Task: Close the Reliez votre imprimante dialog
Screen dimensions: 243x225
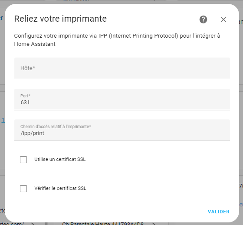Action: point(223,19)
